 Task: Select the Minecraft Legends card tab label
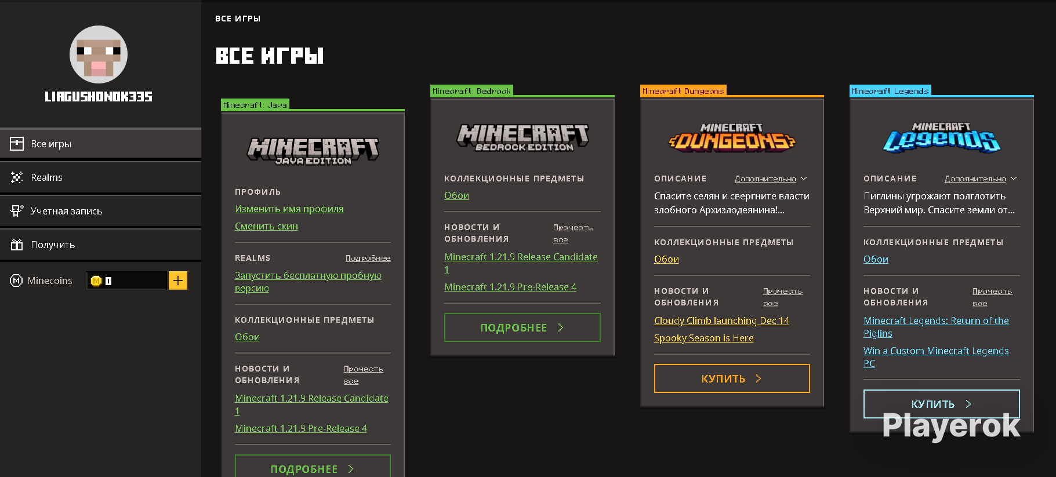(x=890, y=91)
